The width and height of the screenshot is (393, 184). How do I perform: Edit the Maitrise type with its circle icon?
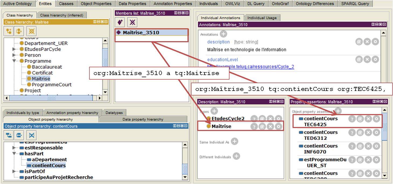click(x=279, y=126)
